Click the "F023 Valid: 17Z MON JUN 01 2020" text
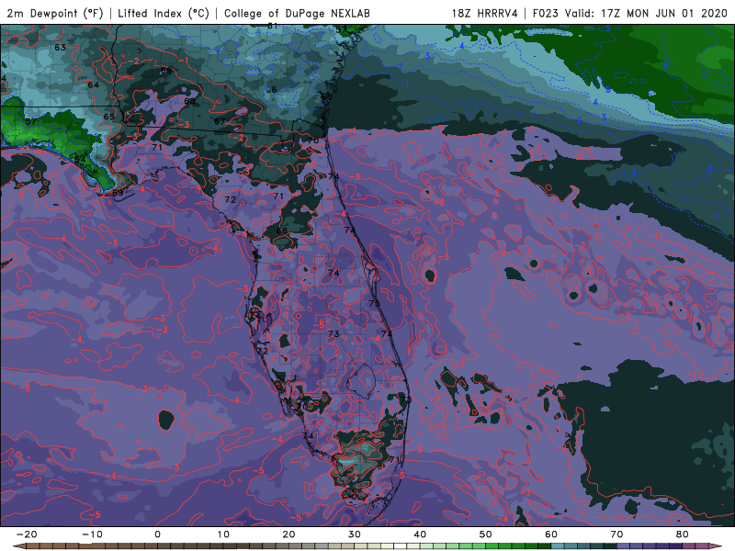This screenshot has width=735, height=551. click(x=630, y=13)
